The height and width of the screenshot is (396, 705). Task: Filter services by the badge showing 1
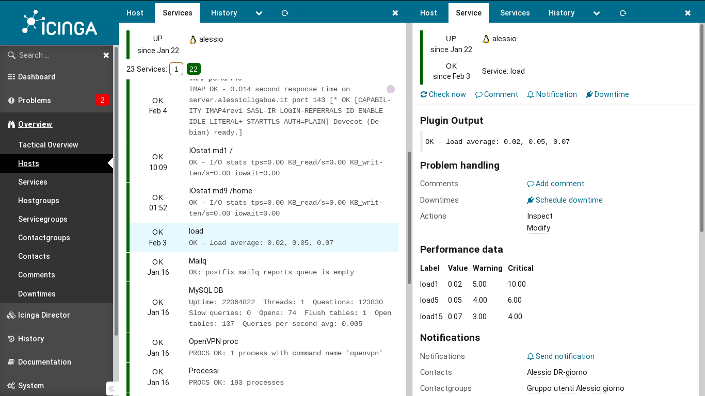coord(176,69)
